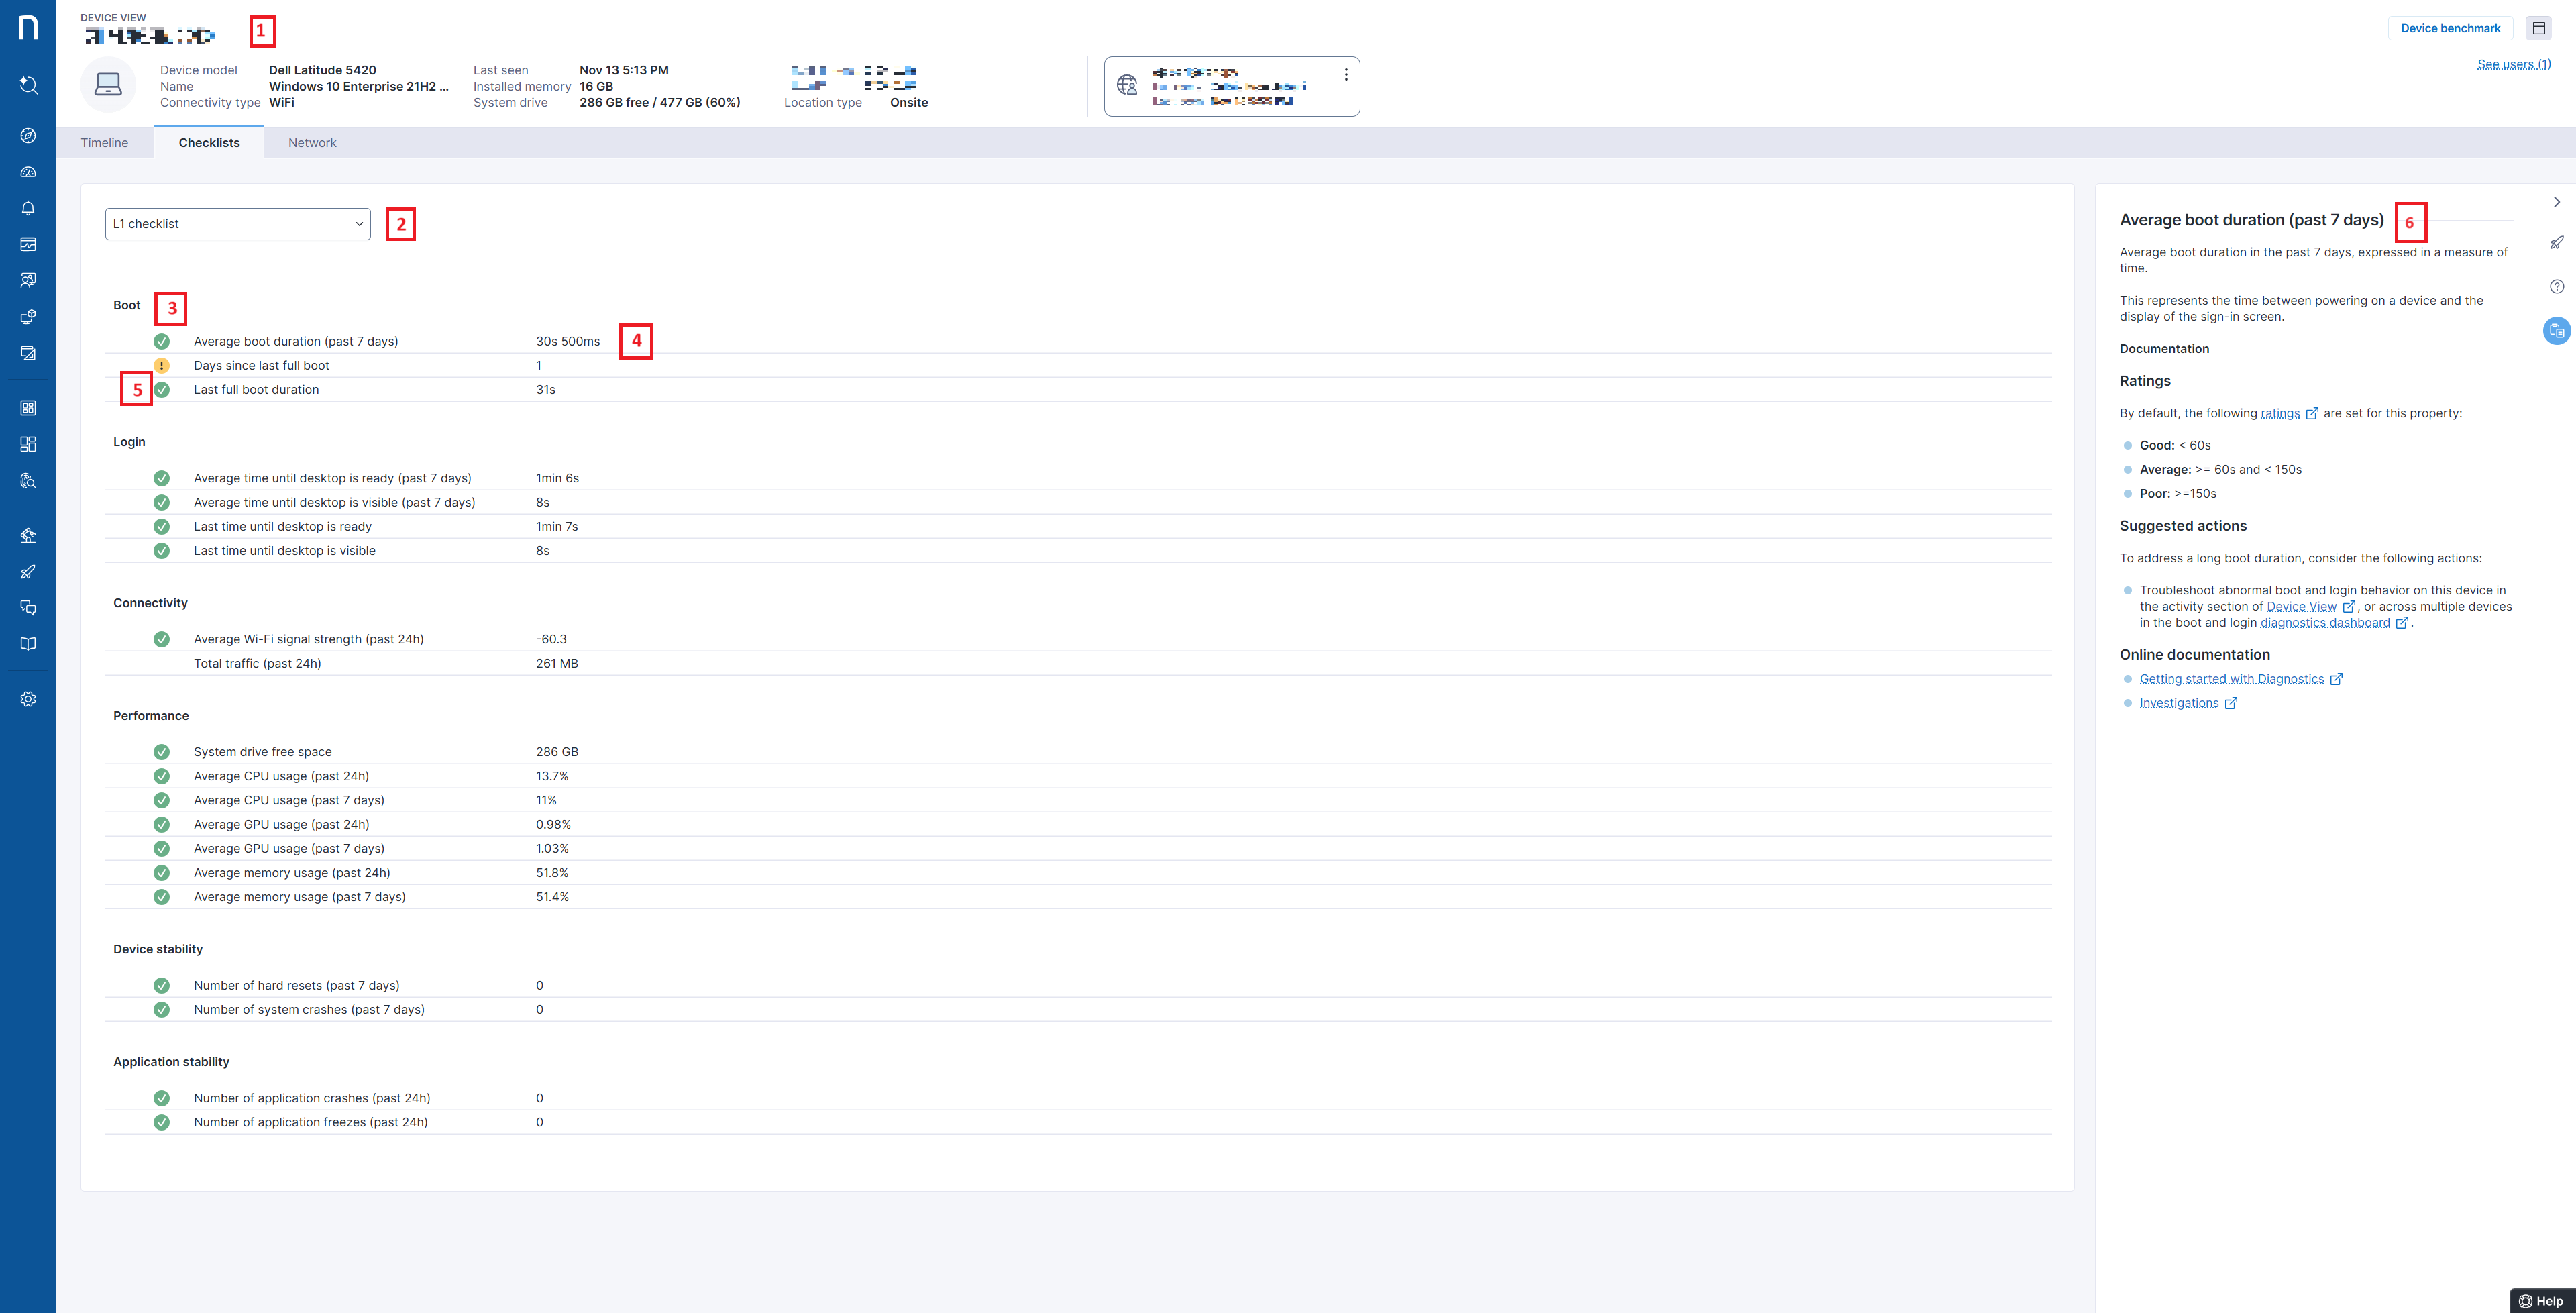Click the open book documentation icon
Image resolution: width=2576 pixels, height=1313 pixels.
tap(28, 644)
